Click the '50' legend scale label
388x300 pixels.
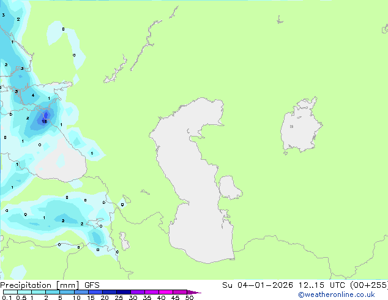click(190, 298)
